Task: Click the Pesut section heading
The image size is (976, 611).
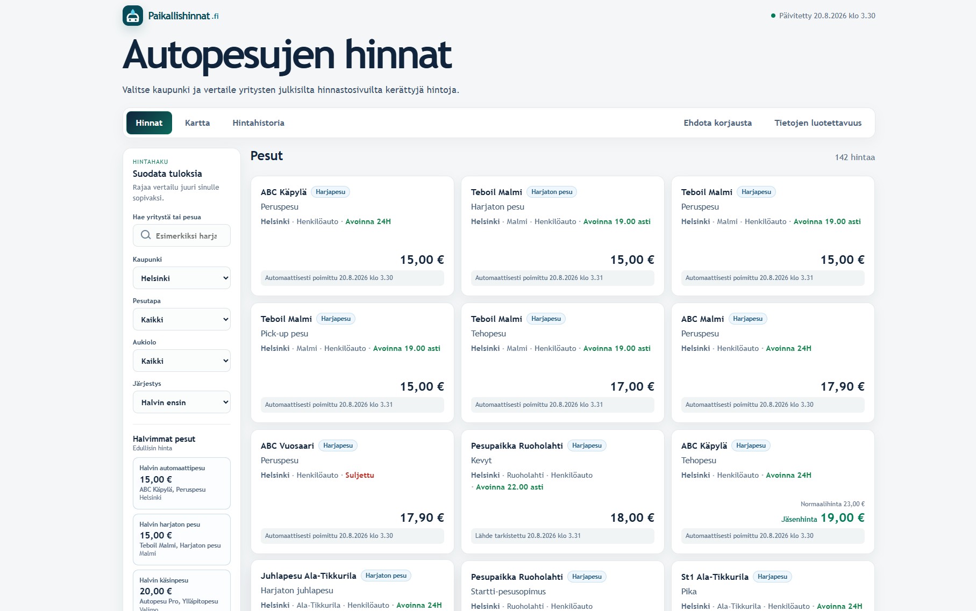Action: [267, 156]
